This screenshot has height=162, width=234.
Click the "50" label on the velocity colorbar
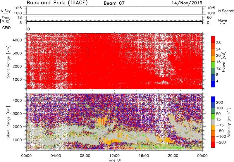tap(218, 114)
